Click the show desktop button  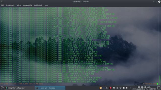point(159,88)
